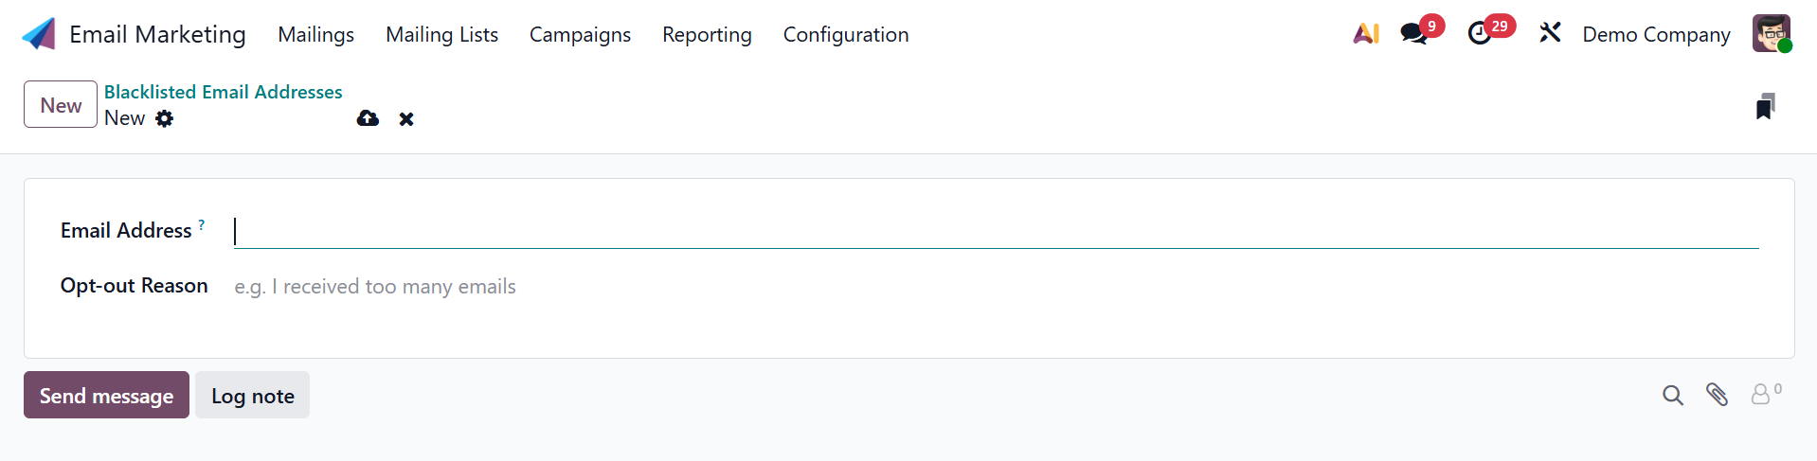
Task: Search messages with the magnifier icon
Action: 1673,396
